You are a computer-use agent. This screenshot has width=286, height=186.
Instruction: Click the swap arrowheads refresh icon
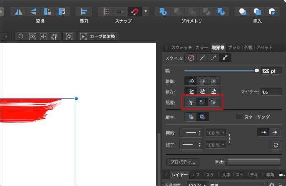tap(275, 145)
